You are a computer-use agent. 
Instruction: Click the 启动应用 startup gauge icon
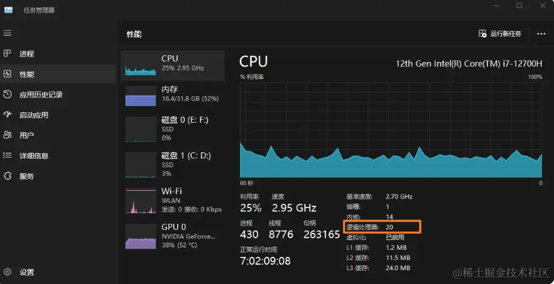7,115
